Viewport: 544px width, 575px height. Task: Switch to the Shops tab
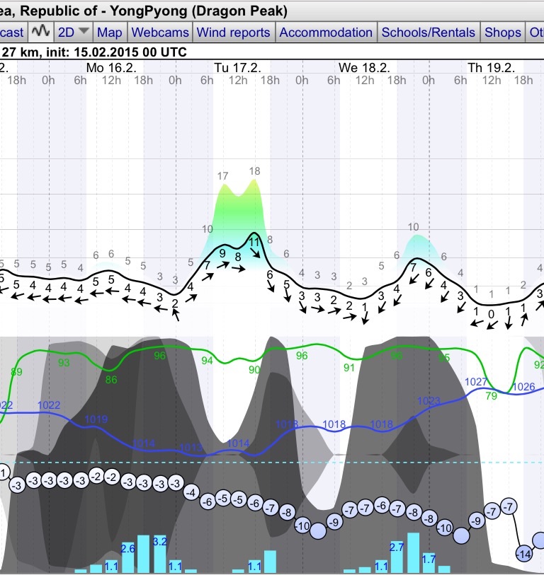point(503,32)
